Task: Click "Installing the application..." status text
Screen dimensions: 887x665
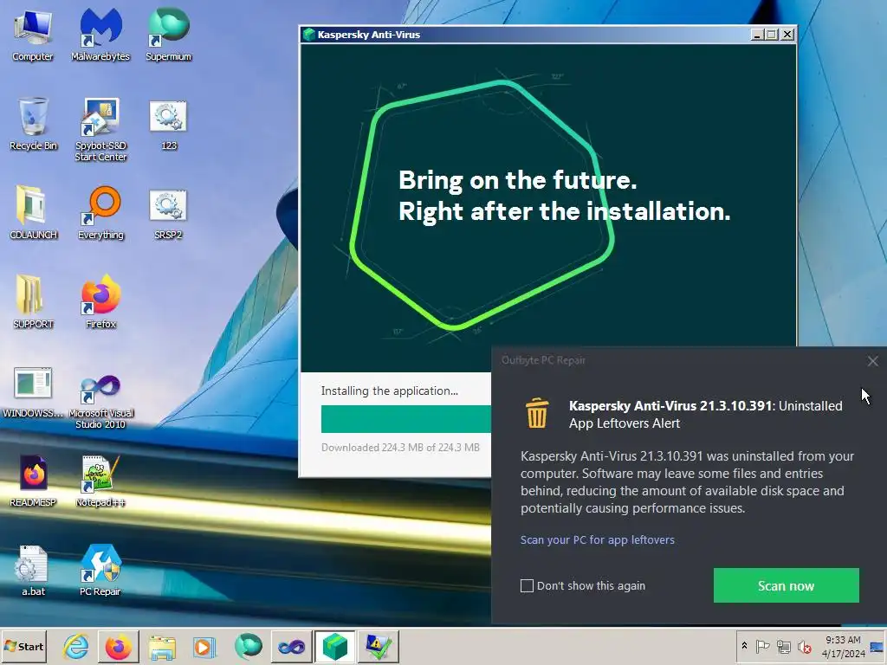Action: (390, 391)
